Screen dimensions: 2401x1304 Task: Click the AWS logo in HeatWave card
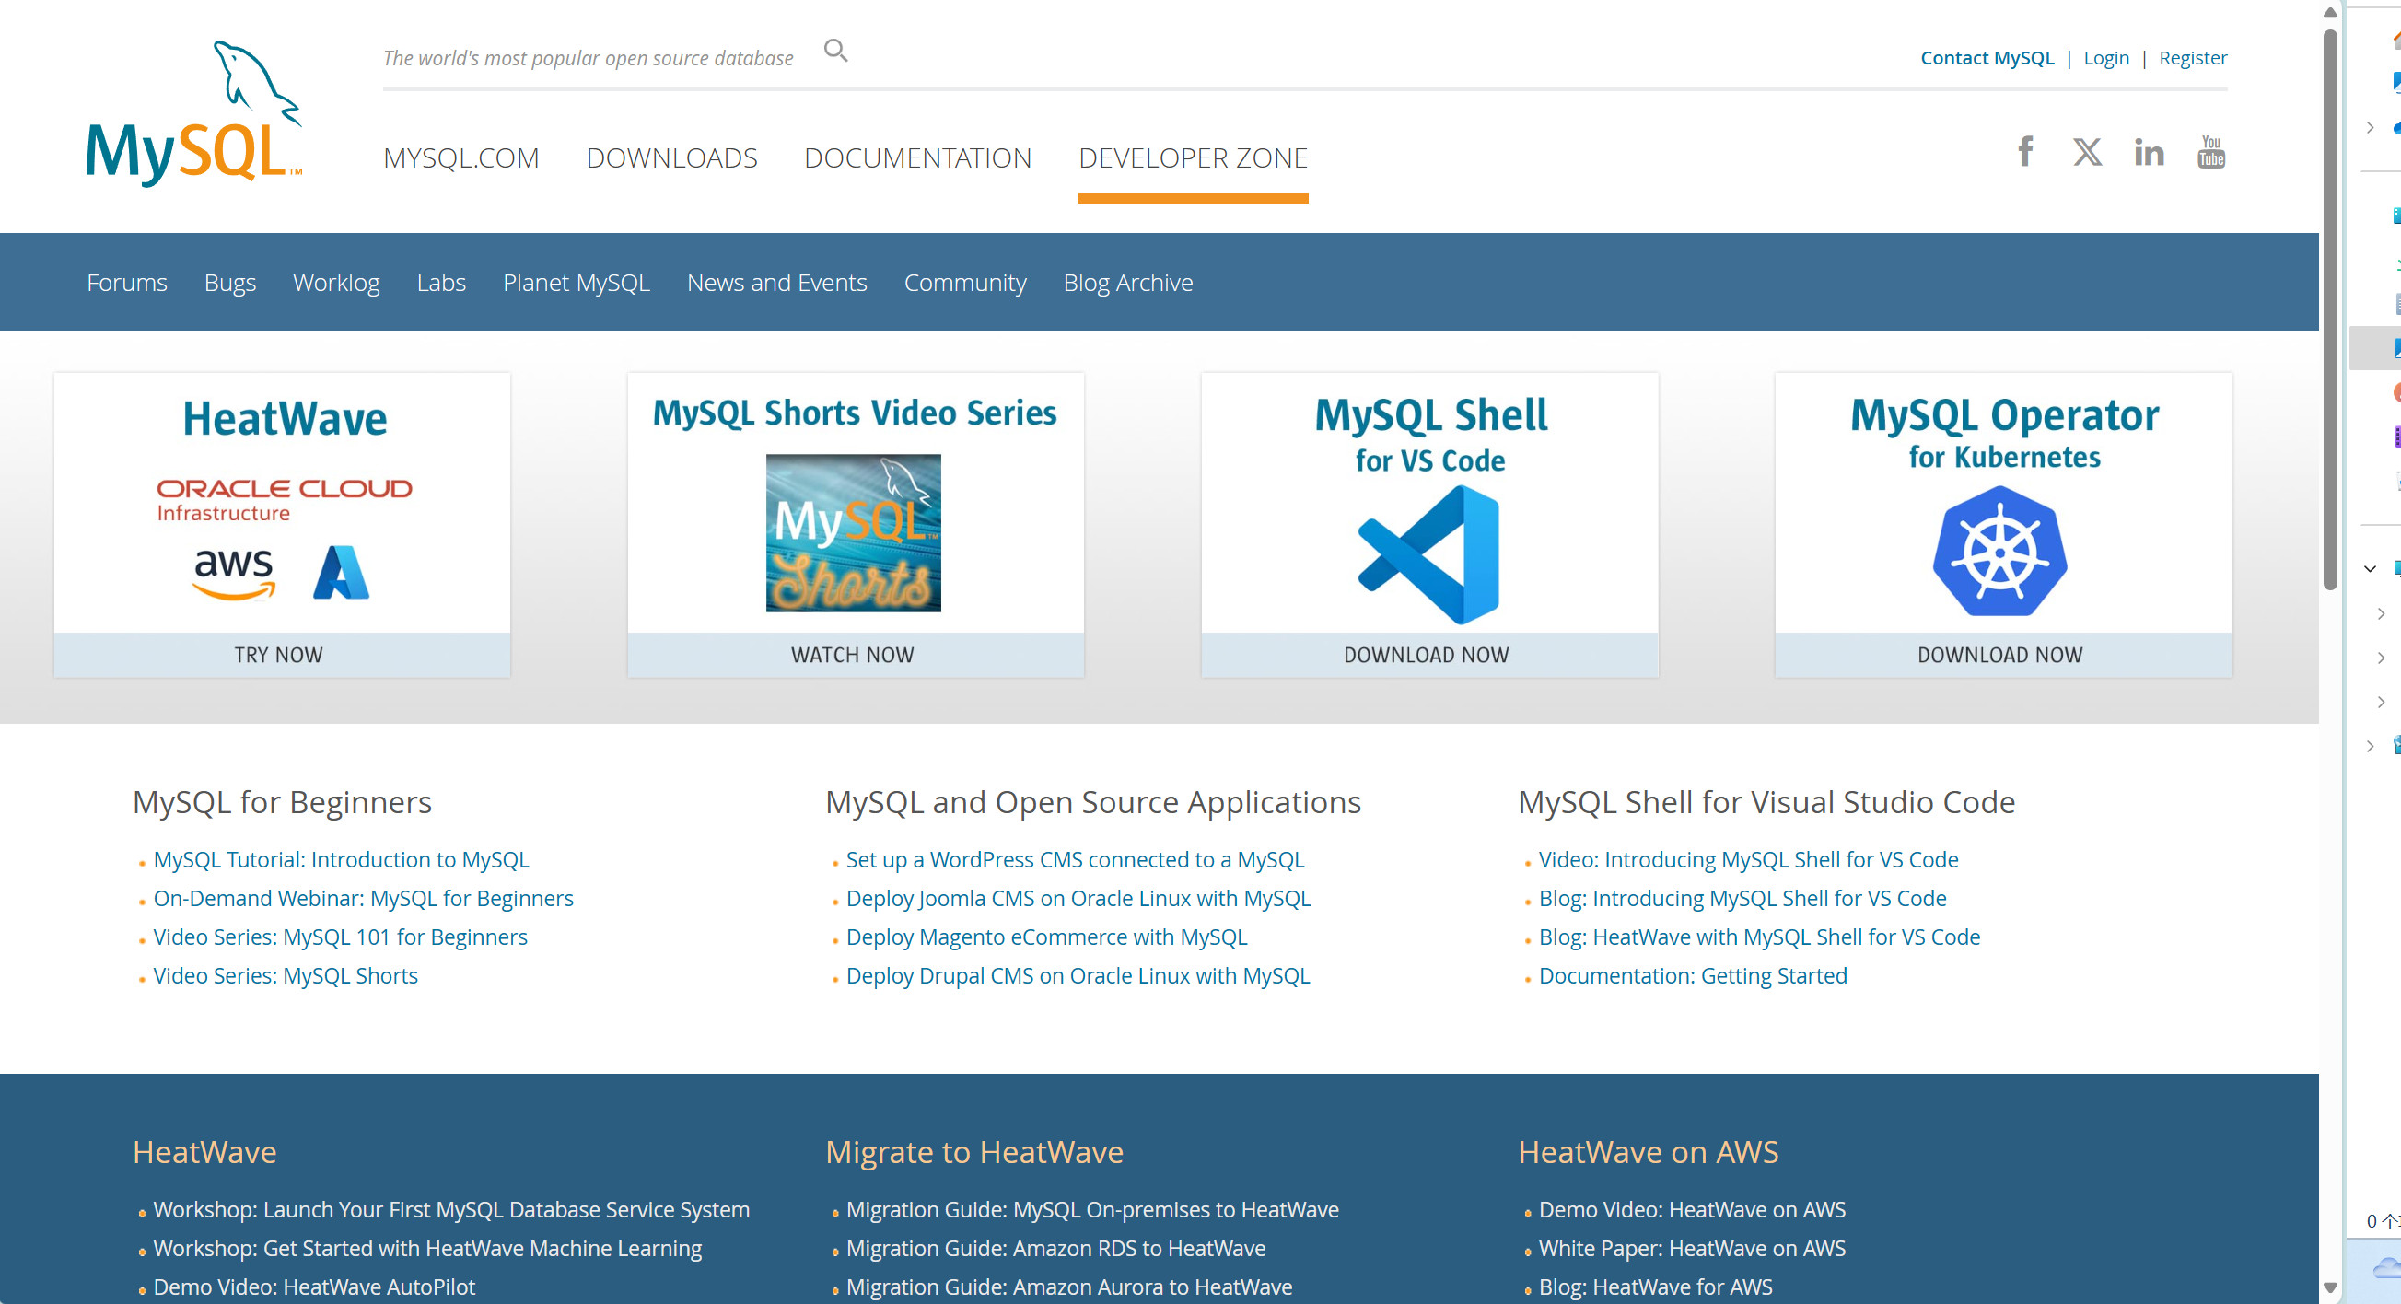tap(233, 572)
